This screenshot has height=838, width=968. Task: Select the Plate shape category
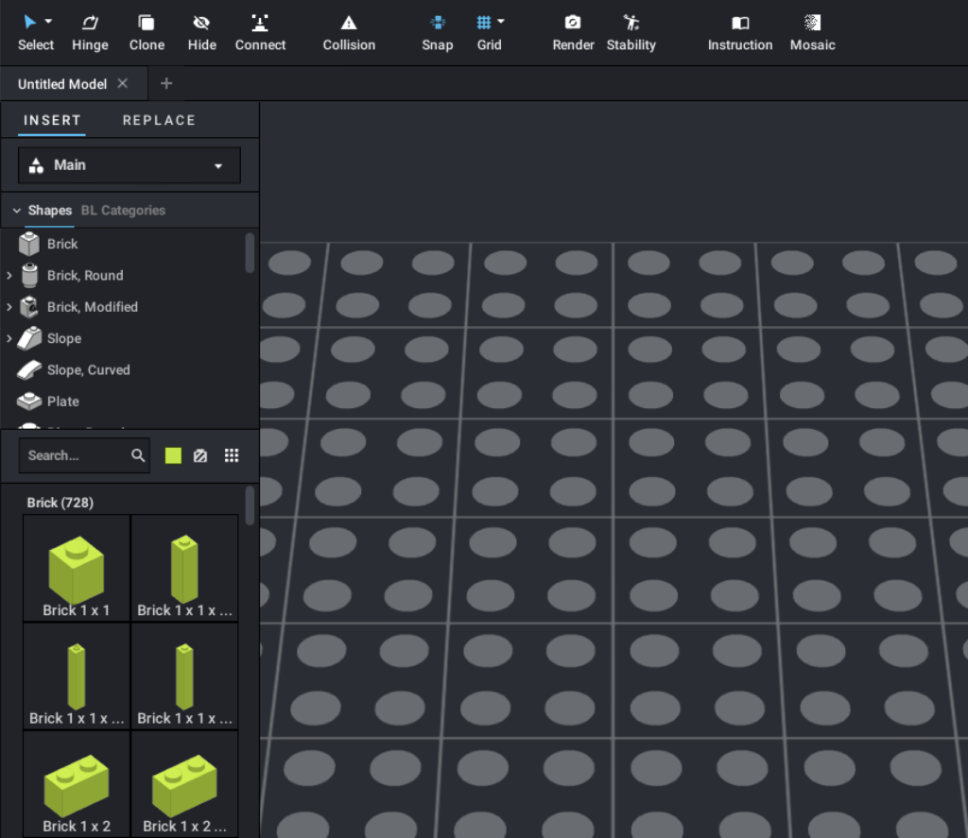point(62,402)
